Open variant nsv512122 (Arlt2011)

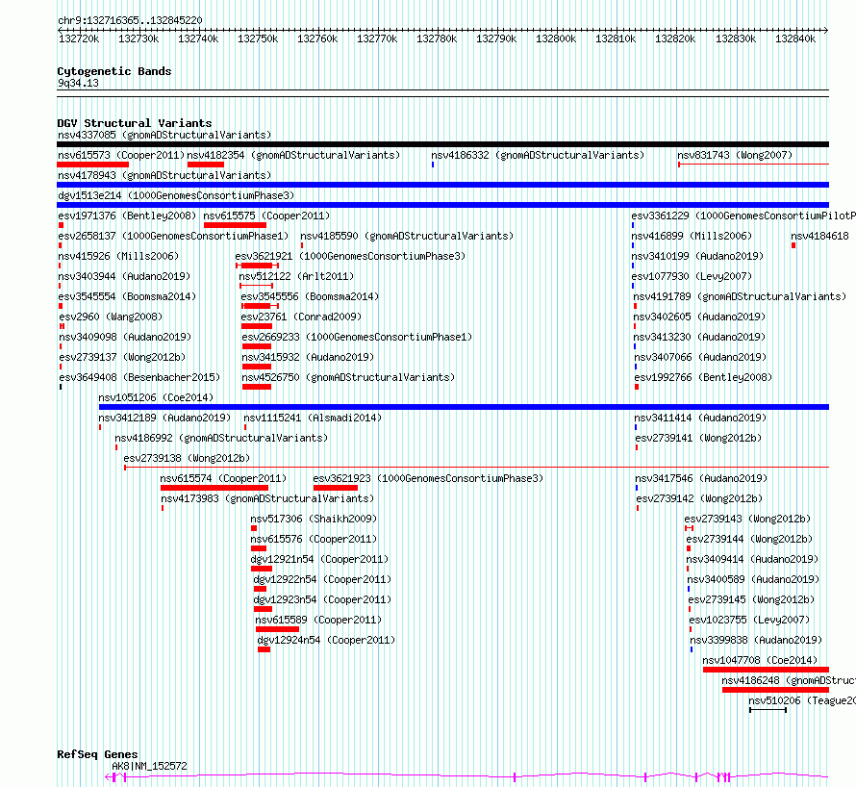coord(296,276)
